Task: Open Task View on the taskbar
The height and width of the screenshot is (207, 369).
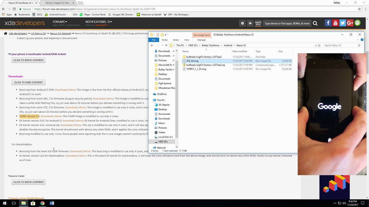Action: 14,203
